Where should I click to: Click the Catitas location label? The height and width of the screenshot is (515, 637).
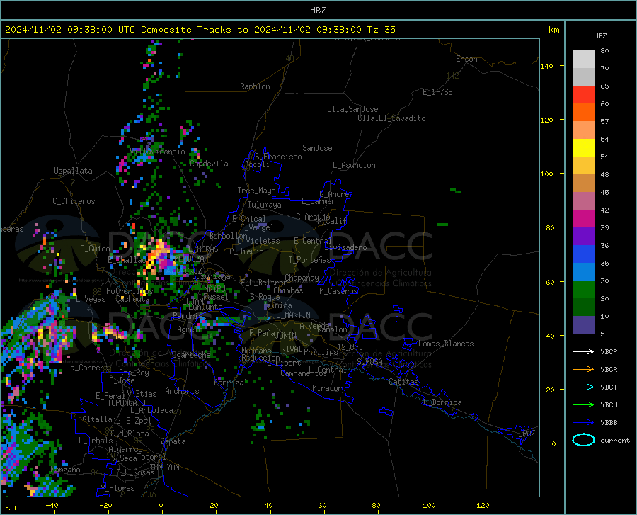point(403,382)
